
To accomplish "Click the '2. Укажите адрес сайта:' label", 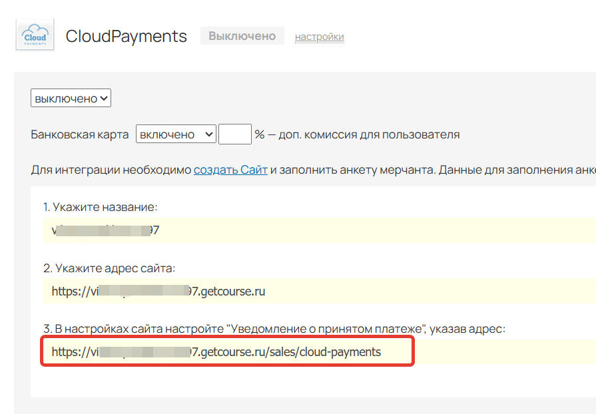I will pyautogui.click(x=109, y=268).
